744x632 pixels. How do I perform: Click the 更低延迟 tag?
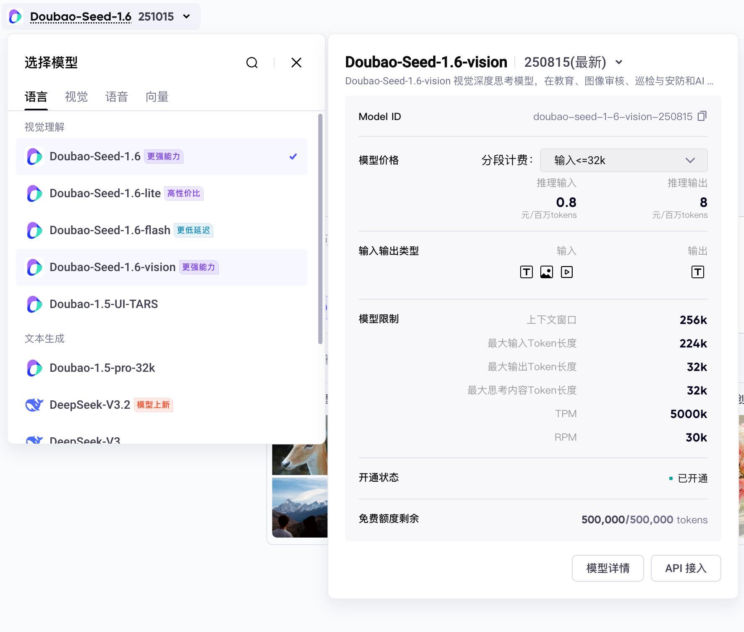coord(194,230)
